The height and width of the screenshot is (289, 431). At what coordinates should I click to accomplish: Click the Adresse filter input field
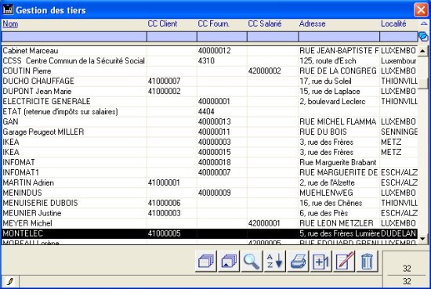coord(339,37)
